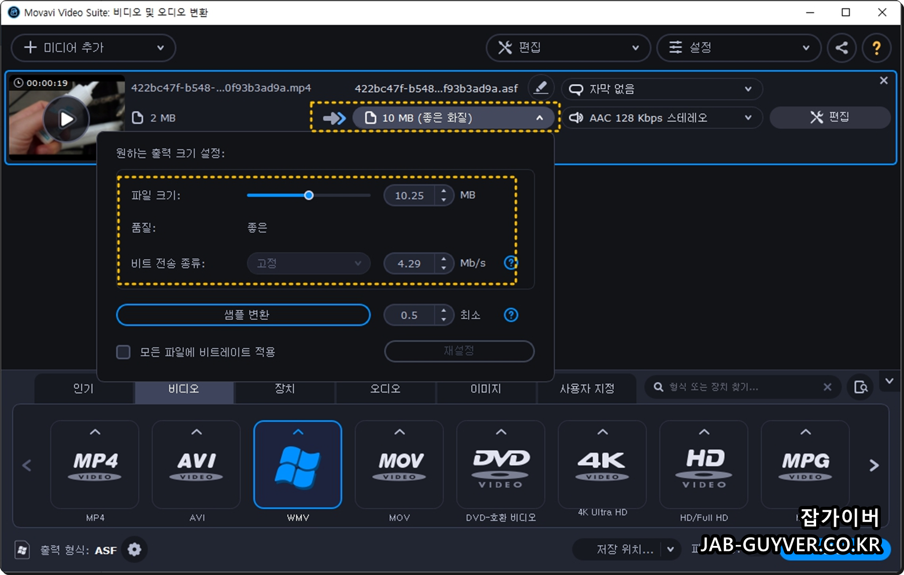
Task: Open output format settings gear icon
Action: pyautogui.click(x=134, y=550)
